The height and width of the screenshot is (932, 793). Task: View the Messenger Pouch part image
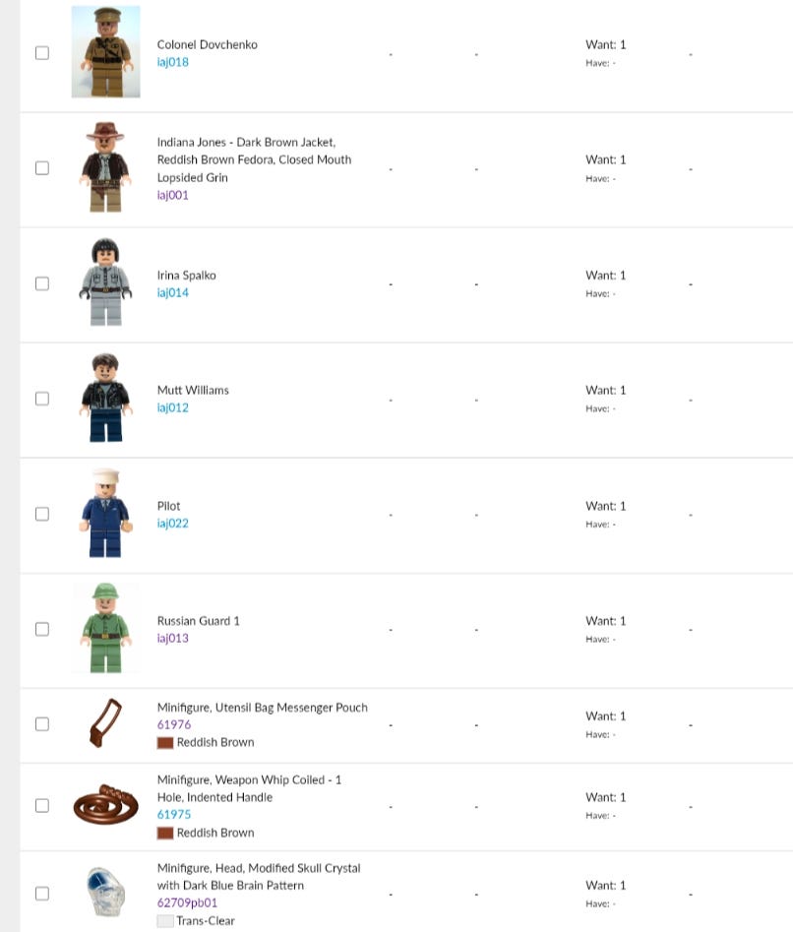105,723
